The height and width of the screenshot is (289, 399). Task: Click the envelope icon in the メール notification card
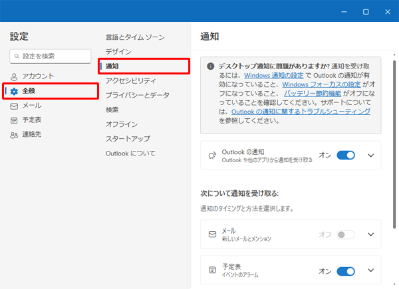tap(212, 234)
